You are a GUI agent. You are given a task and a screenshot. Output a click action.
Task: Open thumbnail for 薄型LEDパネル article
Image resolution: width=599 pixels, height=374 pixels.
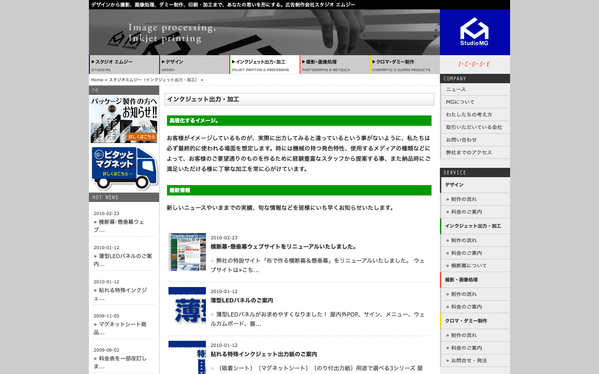coord(187,306)
